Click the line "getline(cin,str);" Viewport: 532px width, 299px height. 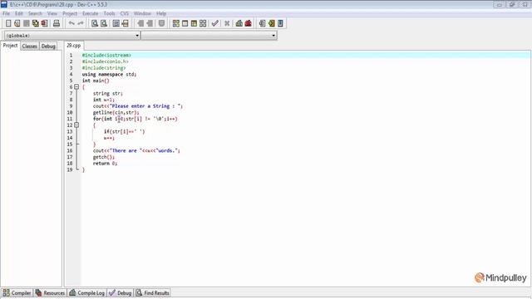click(116, 113)
